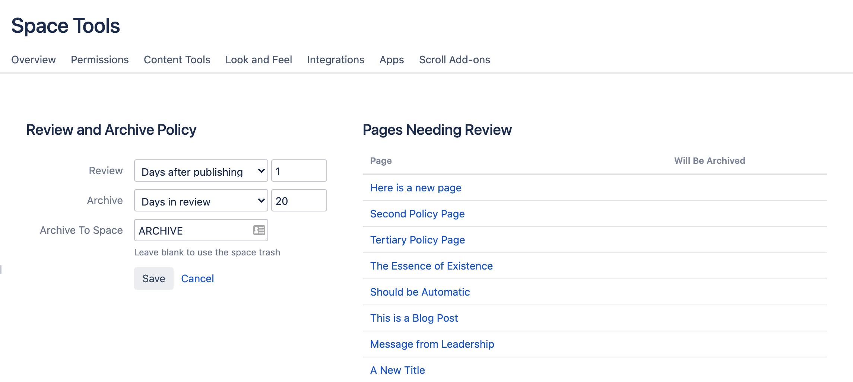Click the Review days number field
The height and width of the screenshot is (382, 853).
tap(299, 171)
